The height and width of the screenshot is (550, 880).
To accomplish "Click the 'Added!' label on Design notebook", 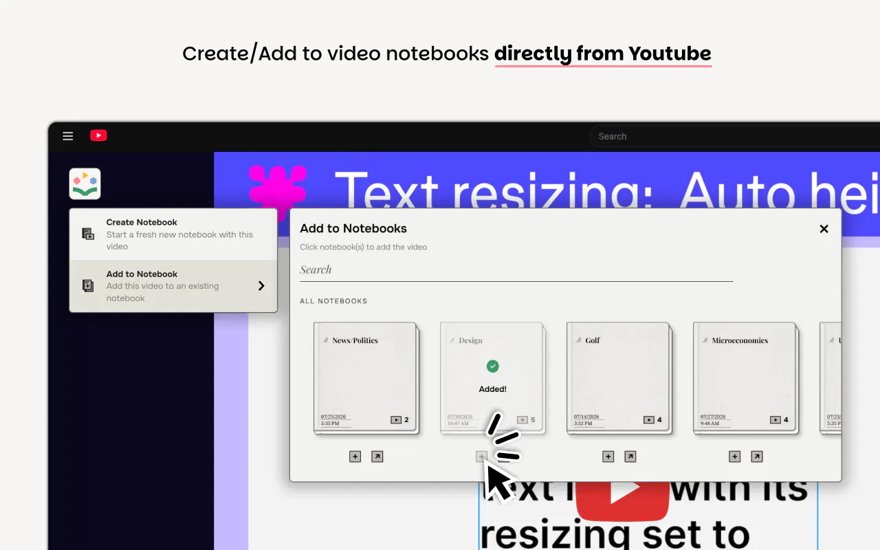I will [492, 389].
